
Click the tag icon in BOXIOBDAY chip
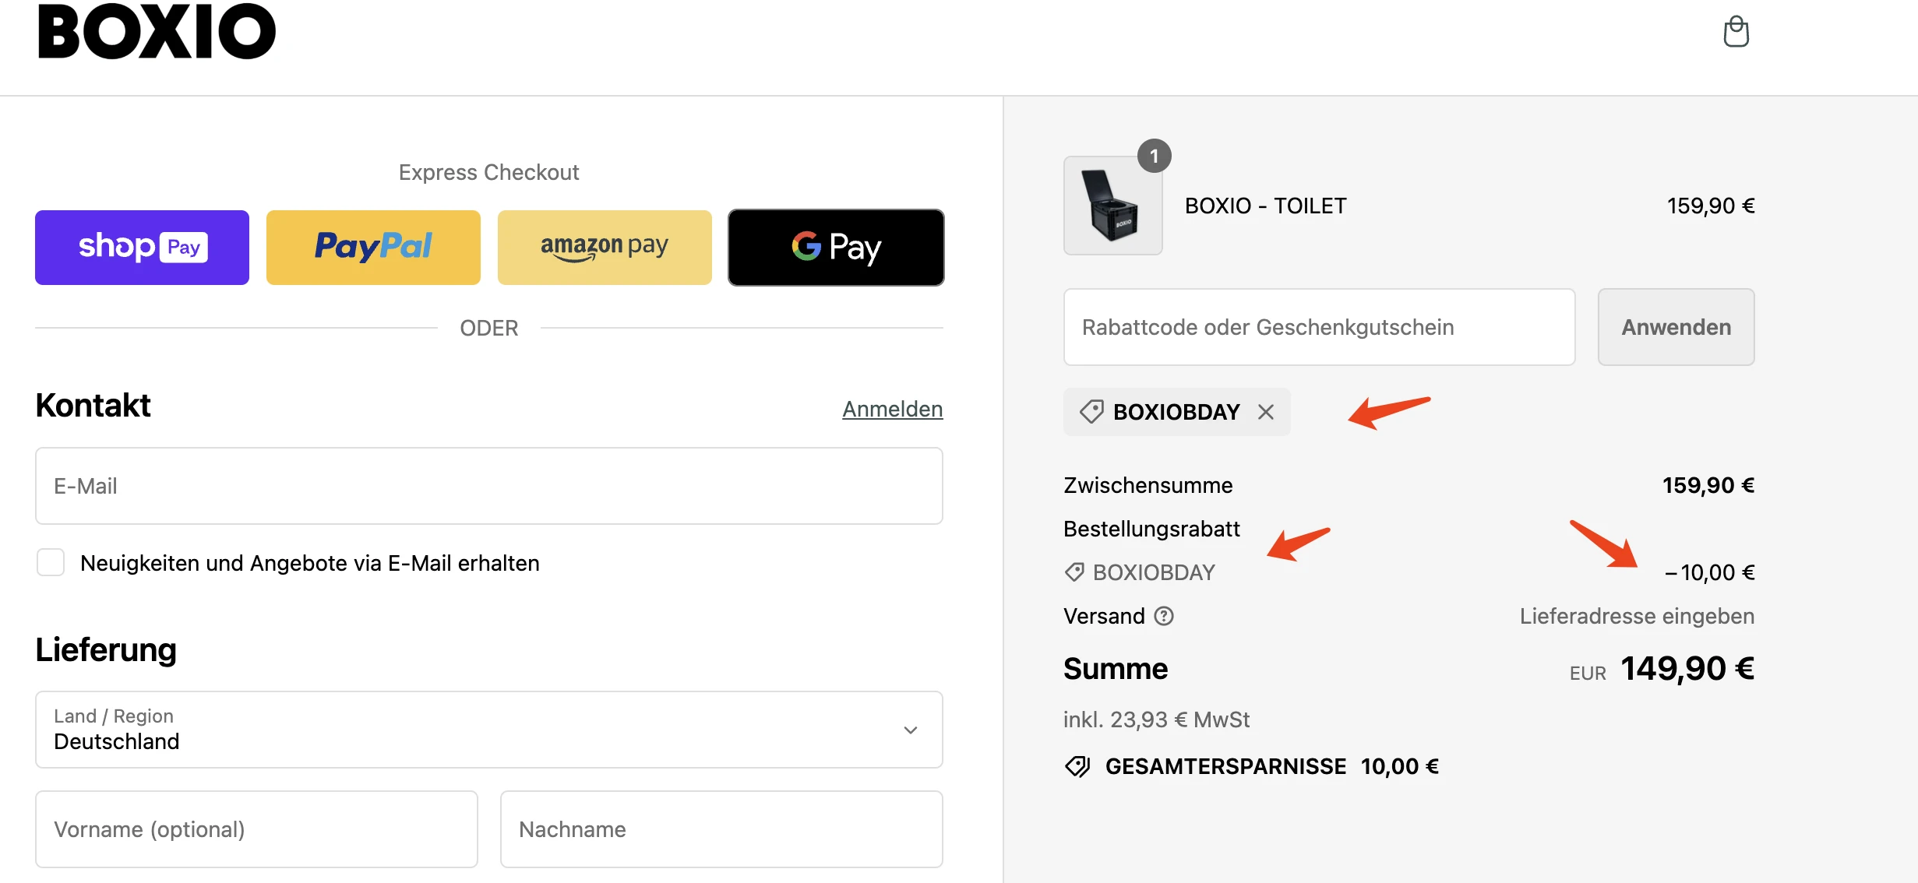click(1091, 412)
